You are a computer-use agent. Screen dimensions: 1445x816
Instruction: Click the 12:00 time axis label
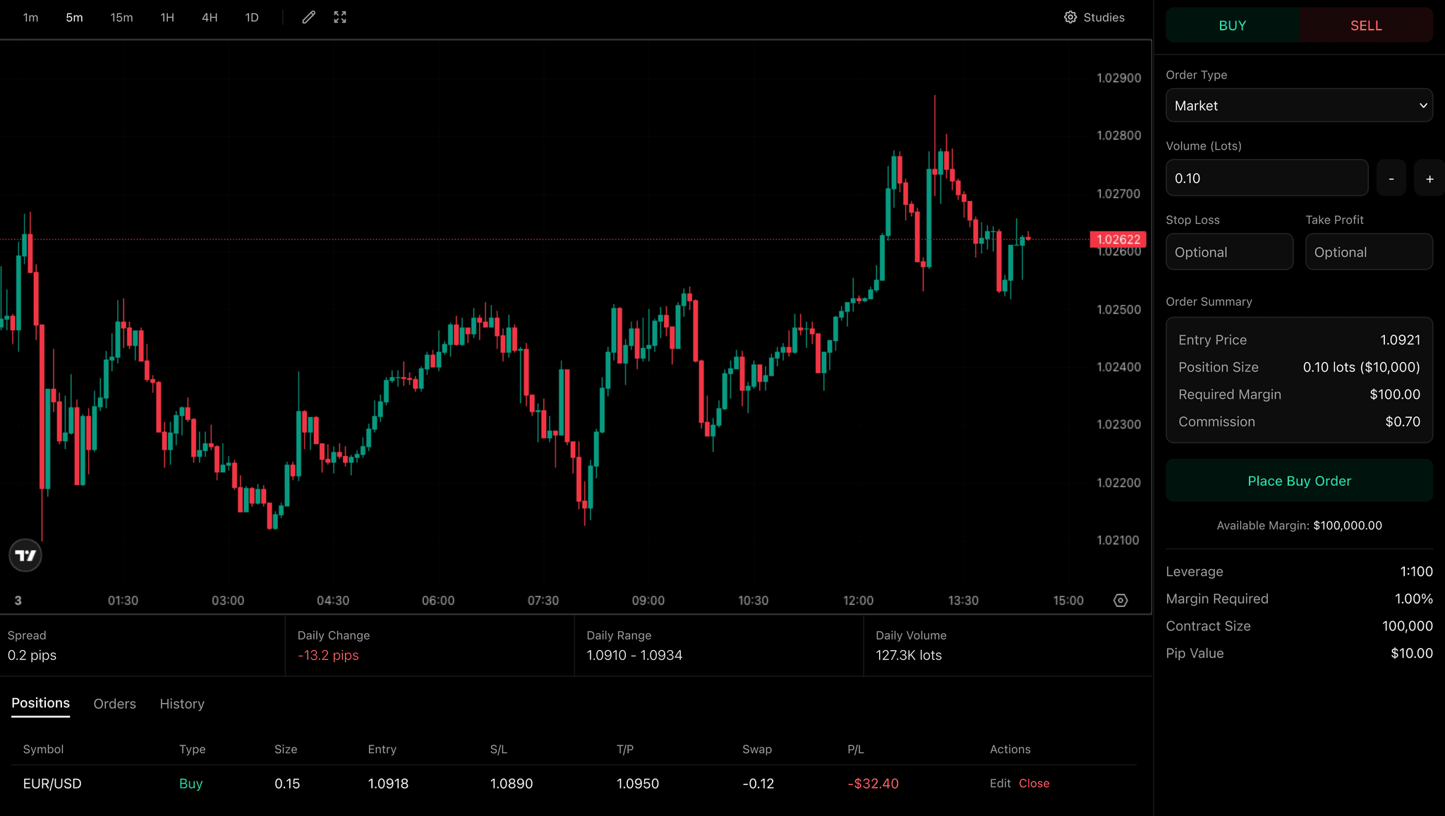tap(858, 601)
